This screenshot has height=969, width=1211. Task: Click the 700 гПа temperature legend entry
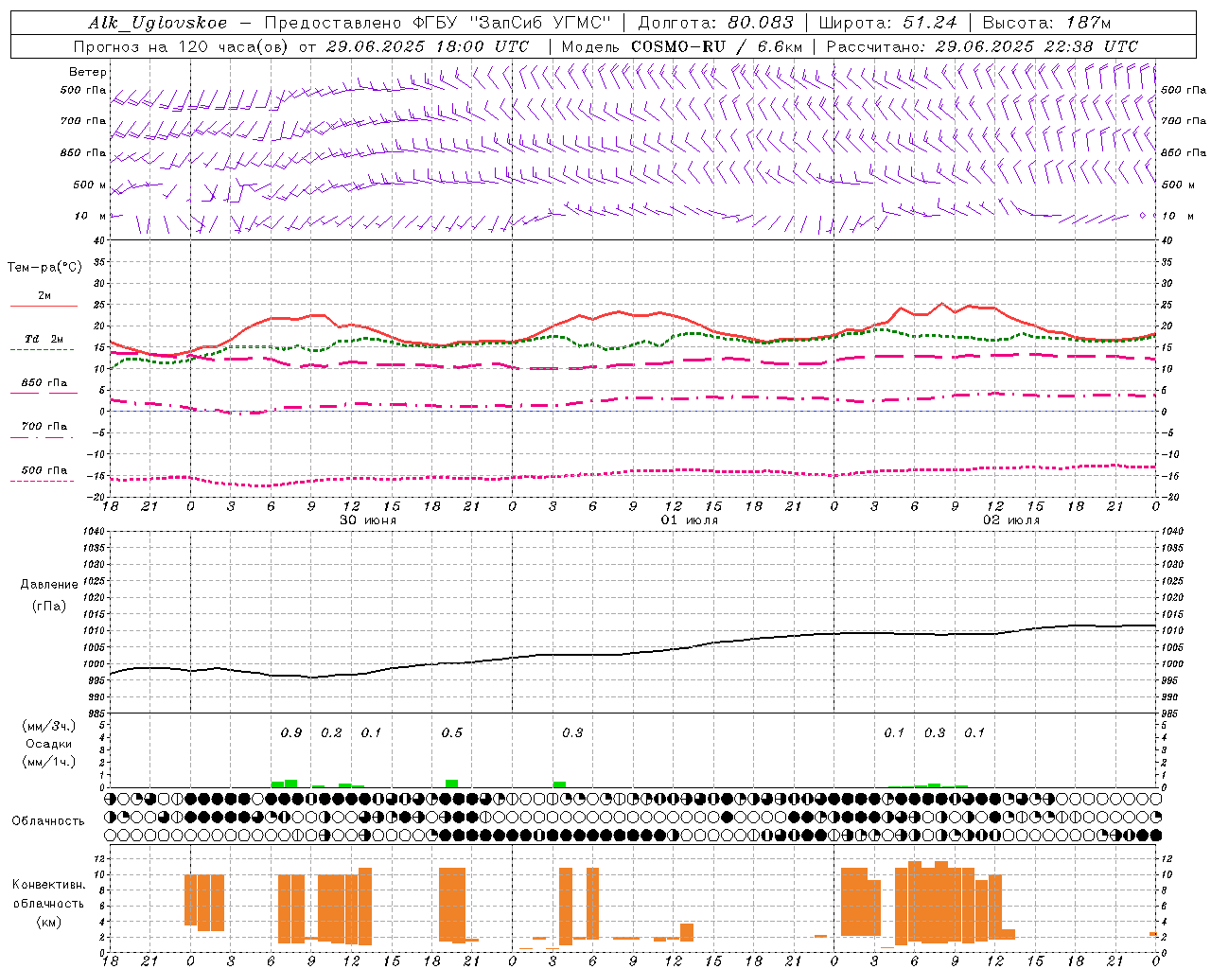pyautogui.click(x=44, y=427)
